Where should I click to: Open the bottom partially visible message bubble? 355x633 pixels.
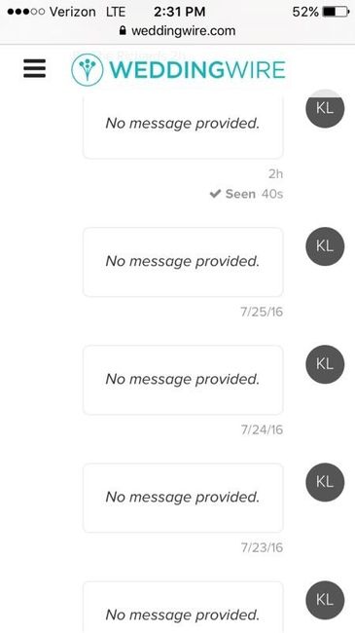(x=183, y=607)
